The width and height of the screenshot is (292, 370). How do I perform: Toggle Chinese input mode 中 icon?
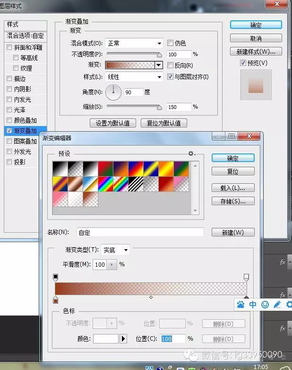tap(253, 305)
